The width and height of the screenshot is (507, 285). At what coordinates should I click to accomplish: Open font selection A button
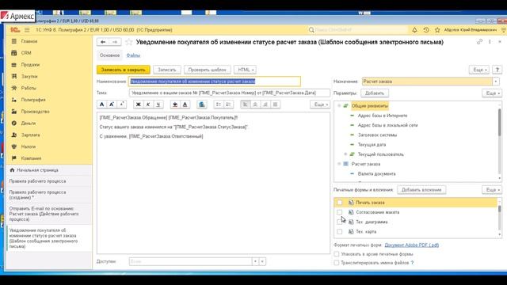click(x=101, y=104)
